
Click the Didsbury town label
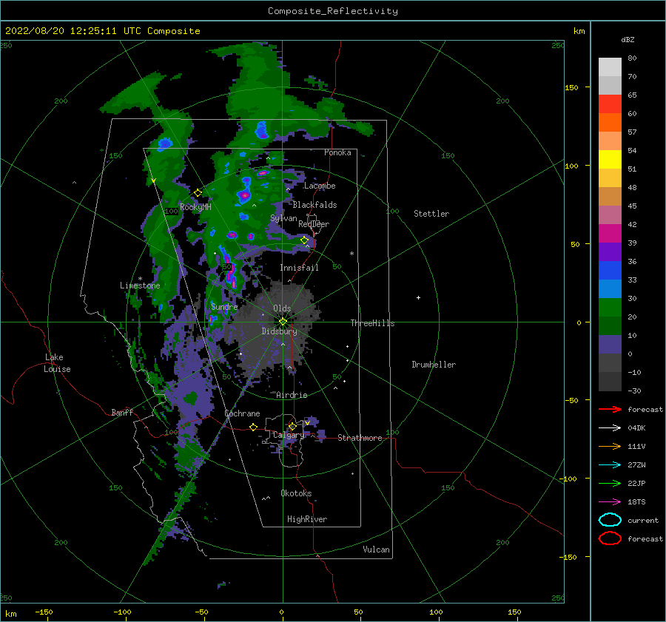279,331
